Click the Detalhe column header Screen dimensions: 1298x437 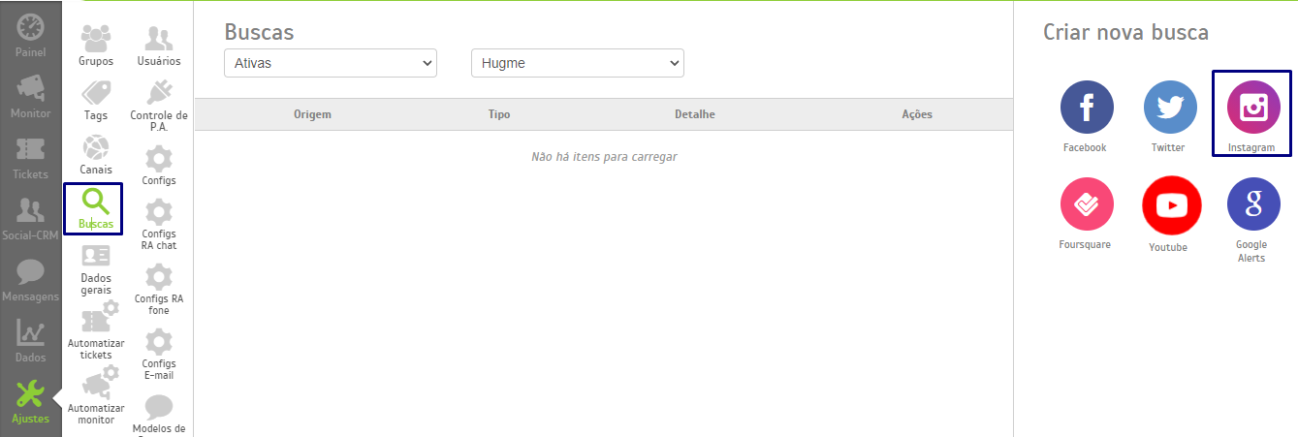(695, 114)
